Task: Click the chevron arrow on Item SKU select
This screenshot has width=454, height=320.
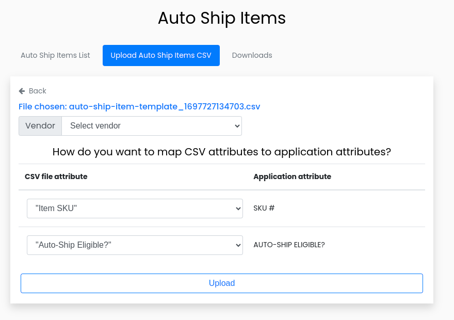Action: coord(238,209)
